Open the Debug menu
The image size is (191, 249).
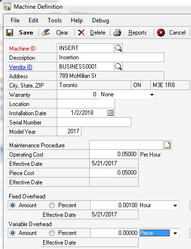point(100,20)
